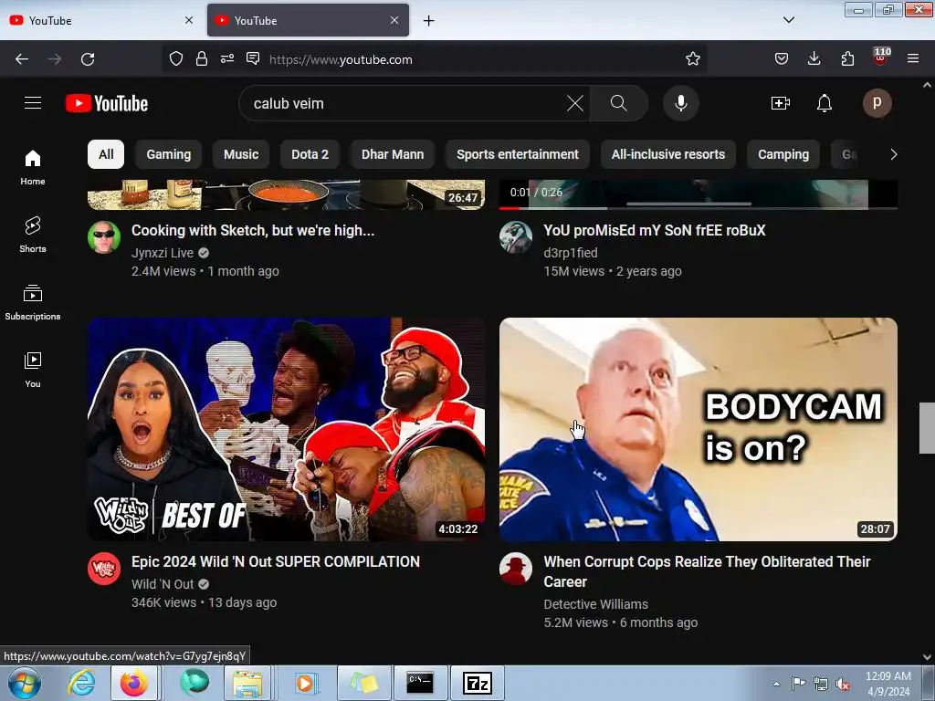Open tracking protection shield icon

(176, 58)
